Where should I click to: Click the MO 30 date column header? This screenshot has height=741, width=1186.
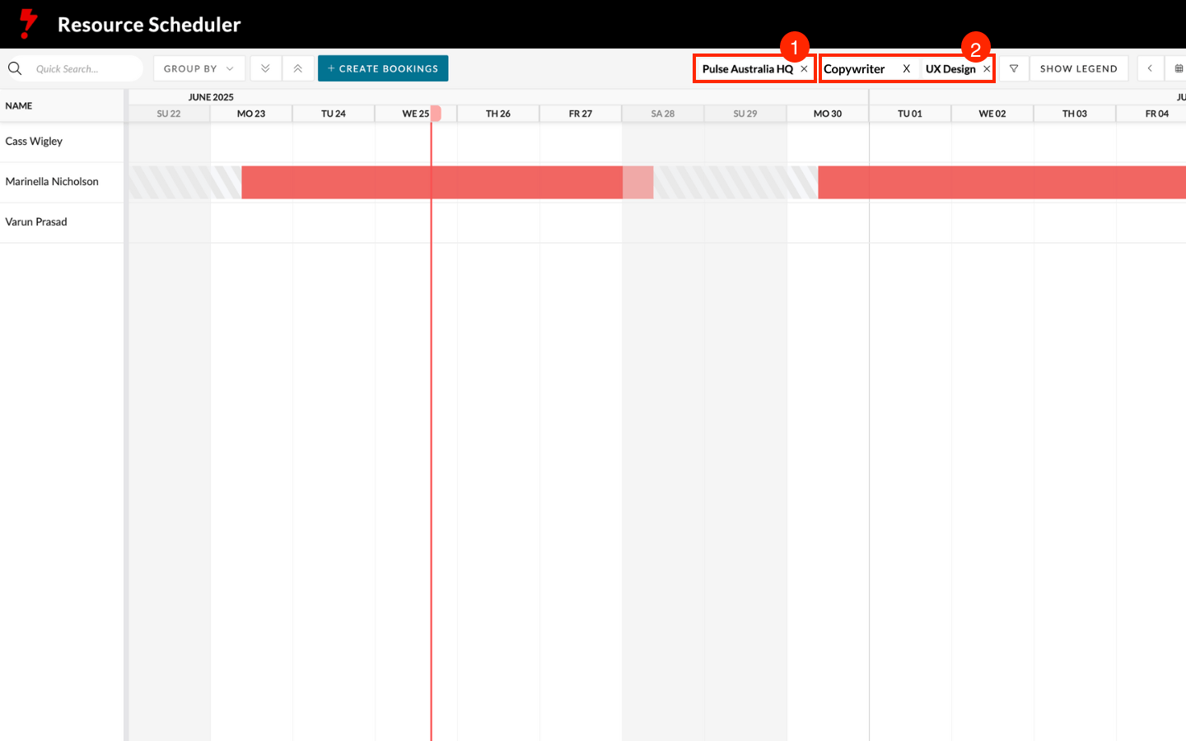(827, 114)
